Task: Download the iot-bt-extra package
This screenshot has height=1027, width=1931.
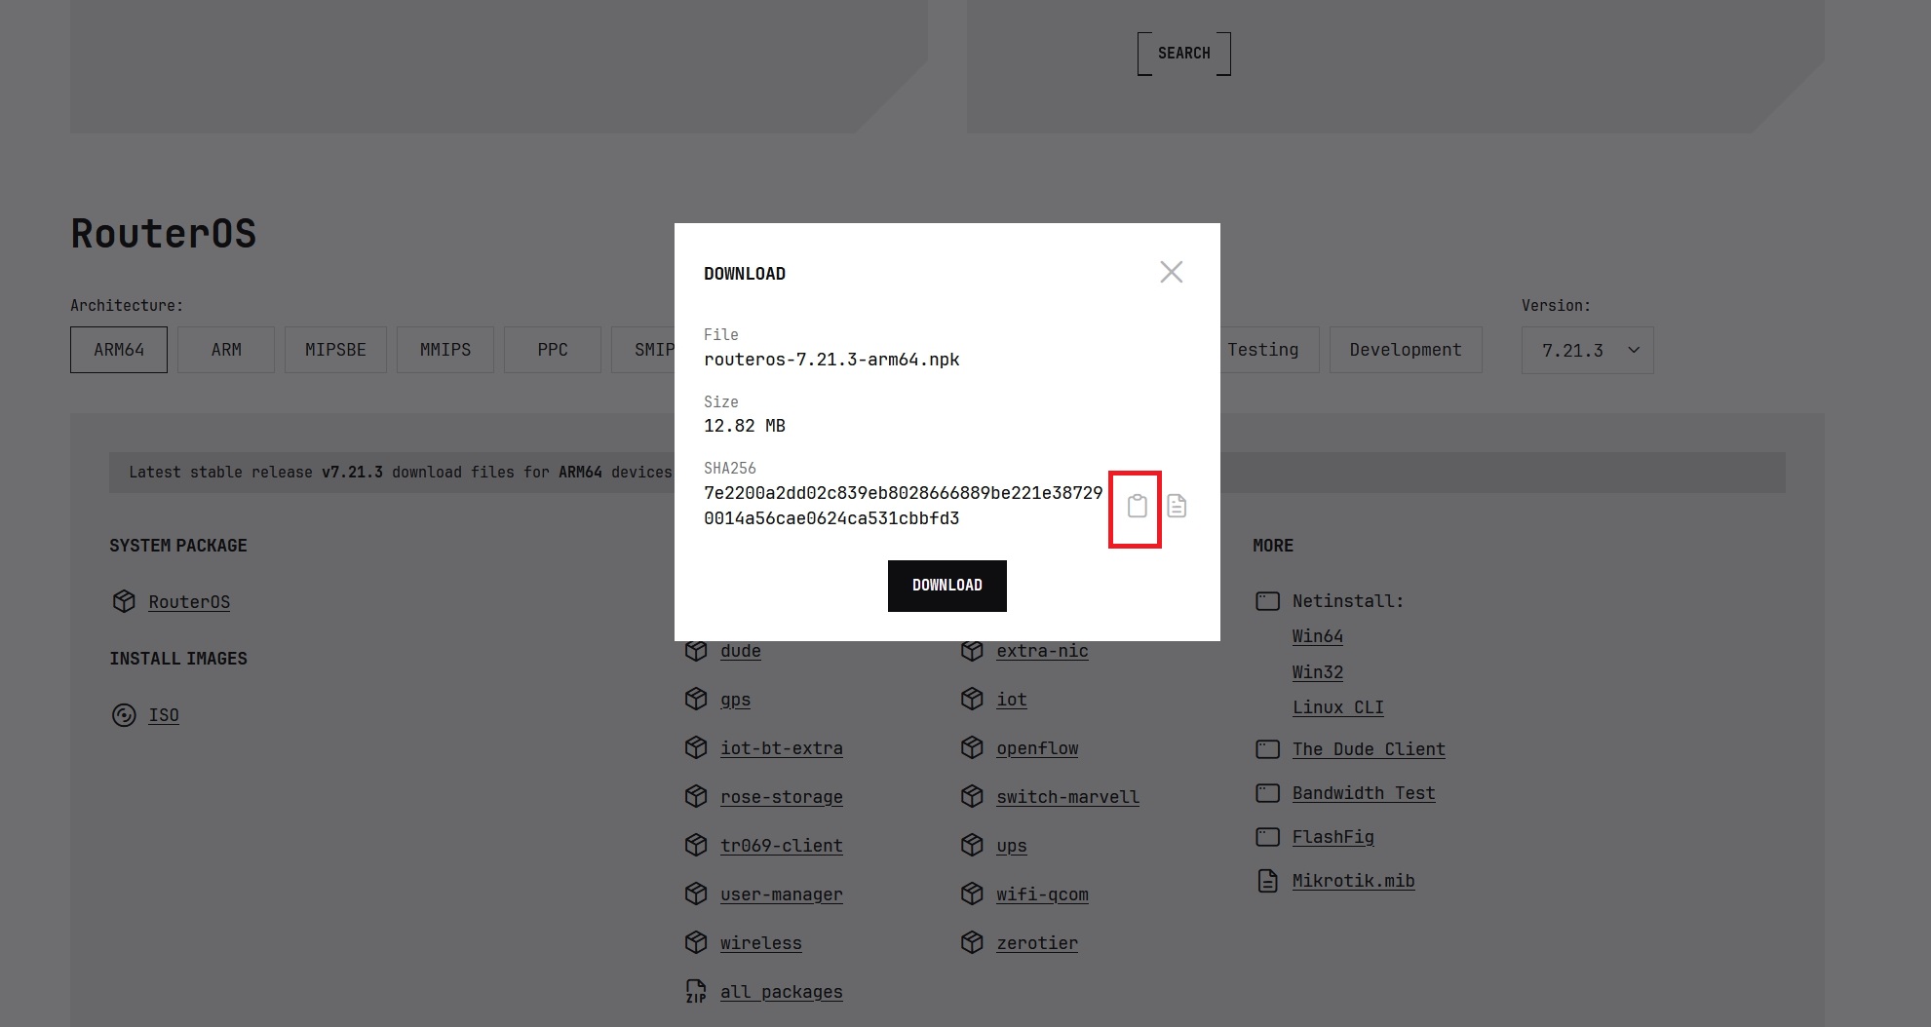Action: coord(782,748)
